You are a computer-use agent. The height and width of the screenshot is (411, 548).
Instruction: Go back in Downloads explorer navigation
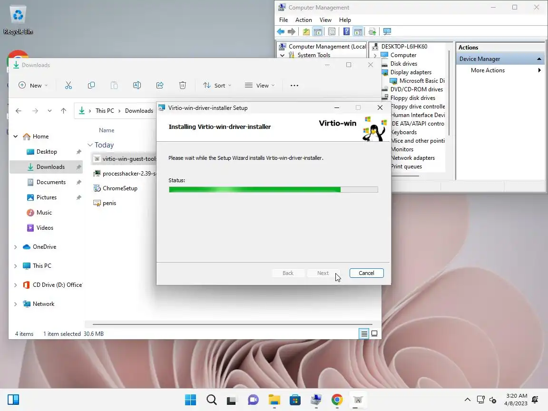click(19, 111)
